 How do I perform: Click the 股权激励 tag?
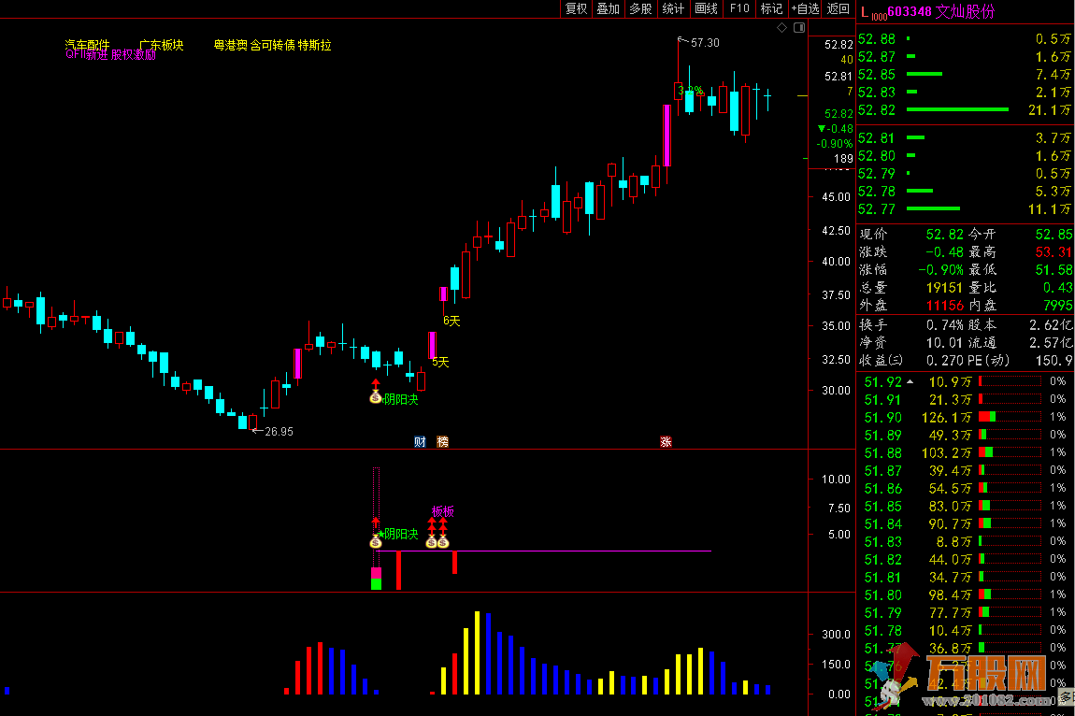click(x=134, y=55)
